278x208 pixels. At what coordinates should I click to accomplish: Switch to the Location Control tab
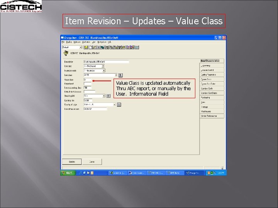[x=212, y=70]
